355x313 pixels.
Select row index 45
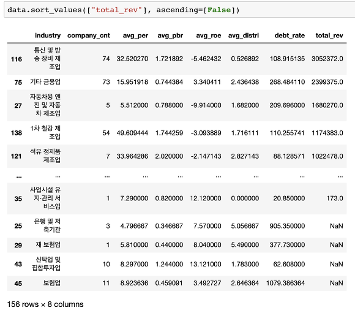tap(18, 284)
